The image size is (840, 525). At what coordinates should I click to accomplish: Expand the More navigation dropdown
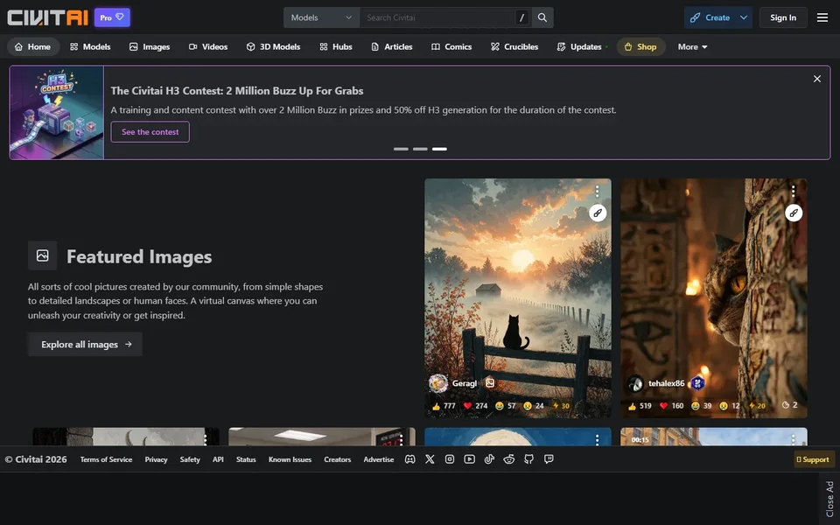pyautogui.click(x=692, y=46)
